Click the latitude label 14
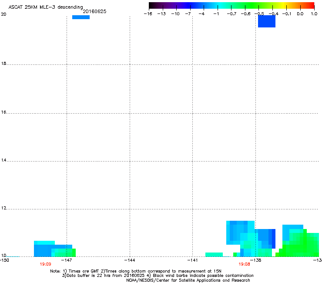The width and height of the screenshot is (322, 283). click(x=3, y=160)
